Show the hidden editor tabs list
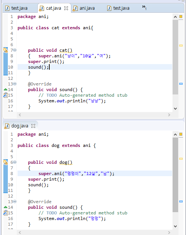This screenshot has height=235, width=186. click(144, 7)
